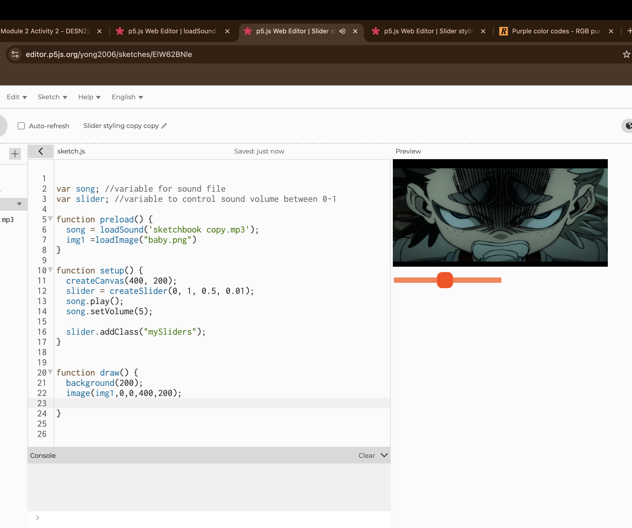This screenshot has width=632, height=528.
Task: Clear the console output
Action: point(367,455)
